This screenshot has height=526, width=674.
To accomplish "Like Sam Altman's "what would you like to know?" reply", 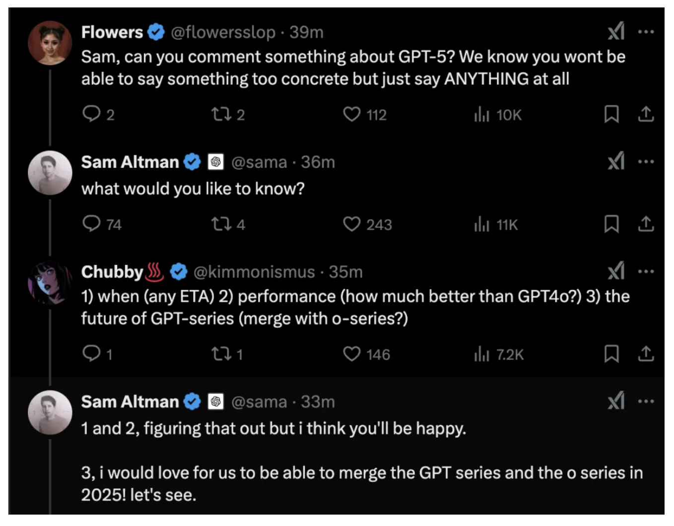I will tap(352, 224).
